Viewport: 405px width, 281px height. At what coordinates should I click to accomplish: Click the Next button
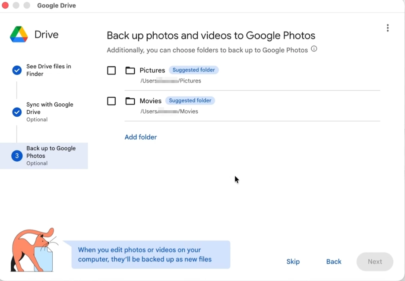coord(375,262)
